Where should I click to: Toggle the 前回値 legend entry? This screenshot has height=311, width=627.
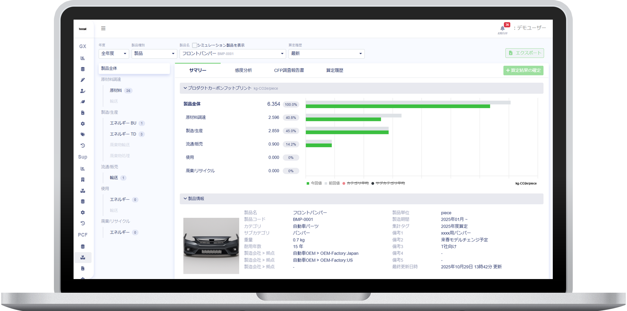point(332,183)
